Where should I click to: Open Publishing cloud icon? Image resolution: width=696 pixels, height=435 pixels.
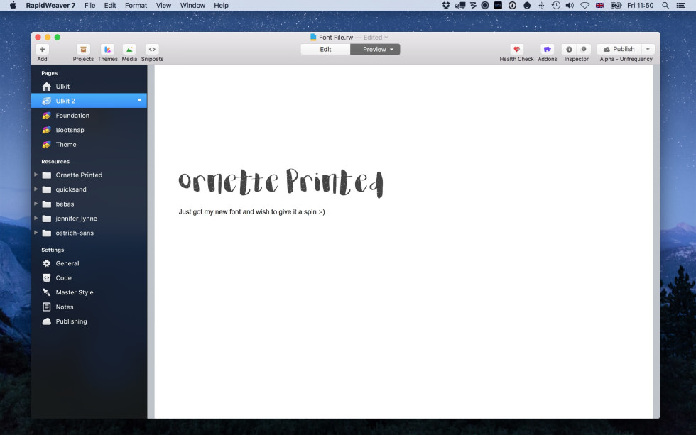click(x=47, y=321)
